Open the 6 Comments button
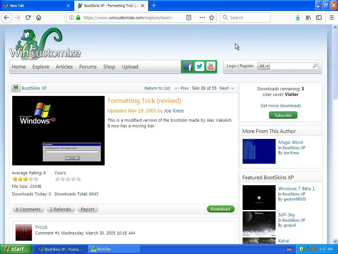338x254 pixels. click(x=28, y=209)
